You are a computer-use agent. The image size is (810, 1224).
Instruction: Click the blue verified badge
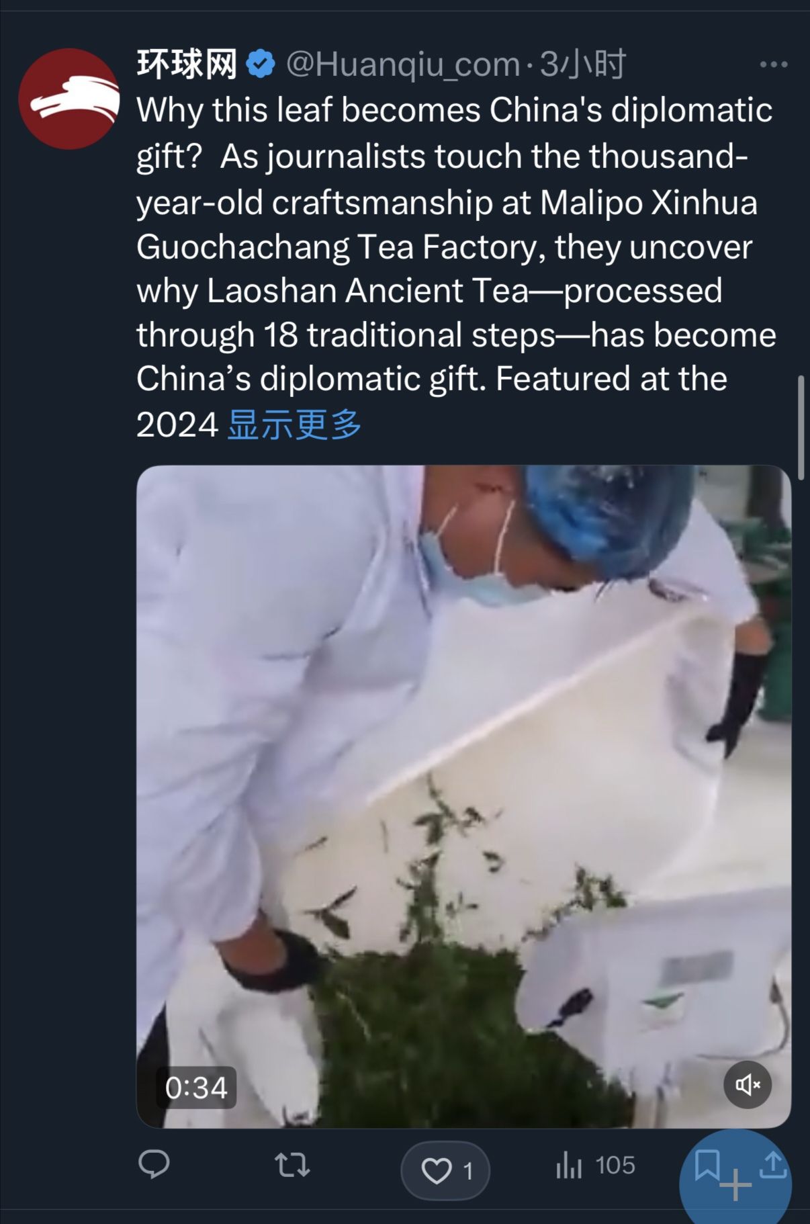coord(261,64)
